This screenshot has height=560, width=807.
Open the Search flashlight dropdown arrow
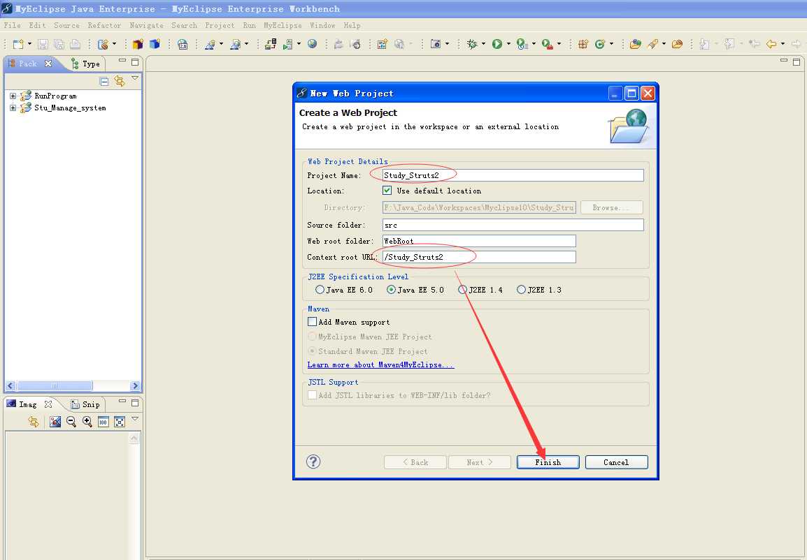pos(664,44)
